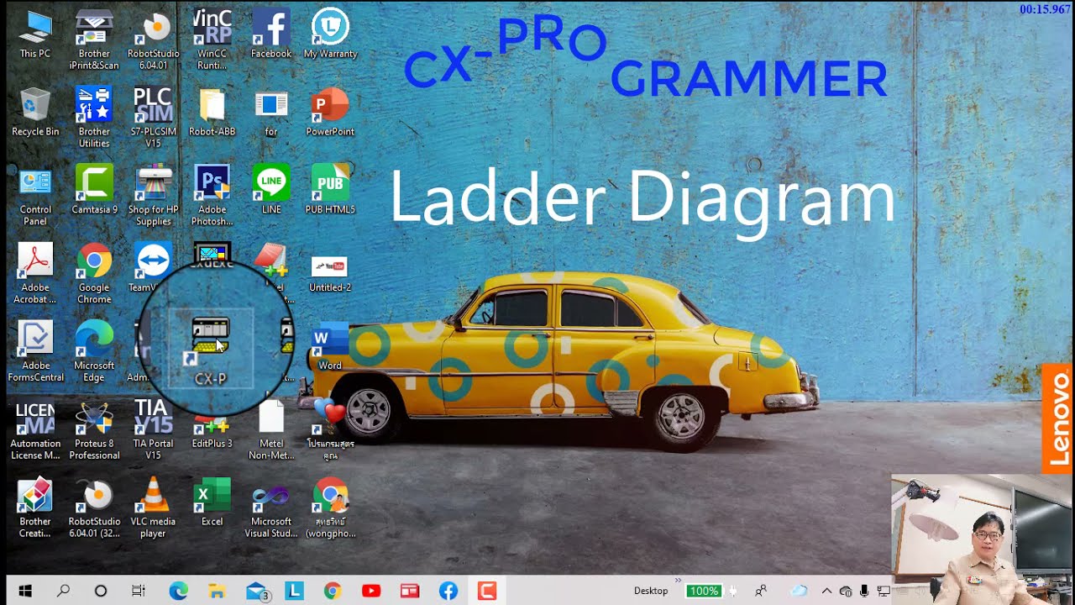The image size is (1075, 605).
Task: Launch Edge from the taskbar
Action: click(178, 591)
